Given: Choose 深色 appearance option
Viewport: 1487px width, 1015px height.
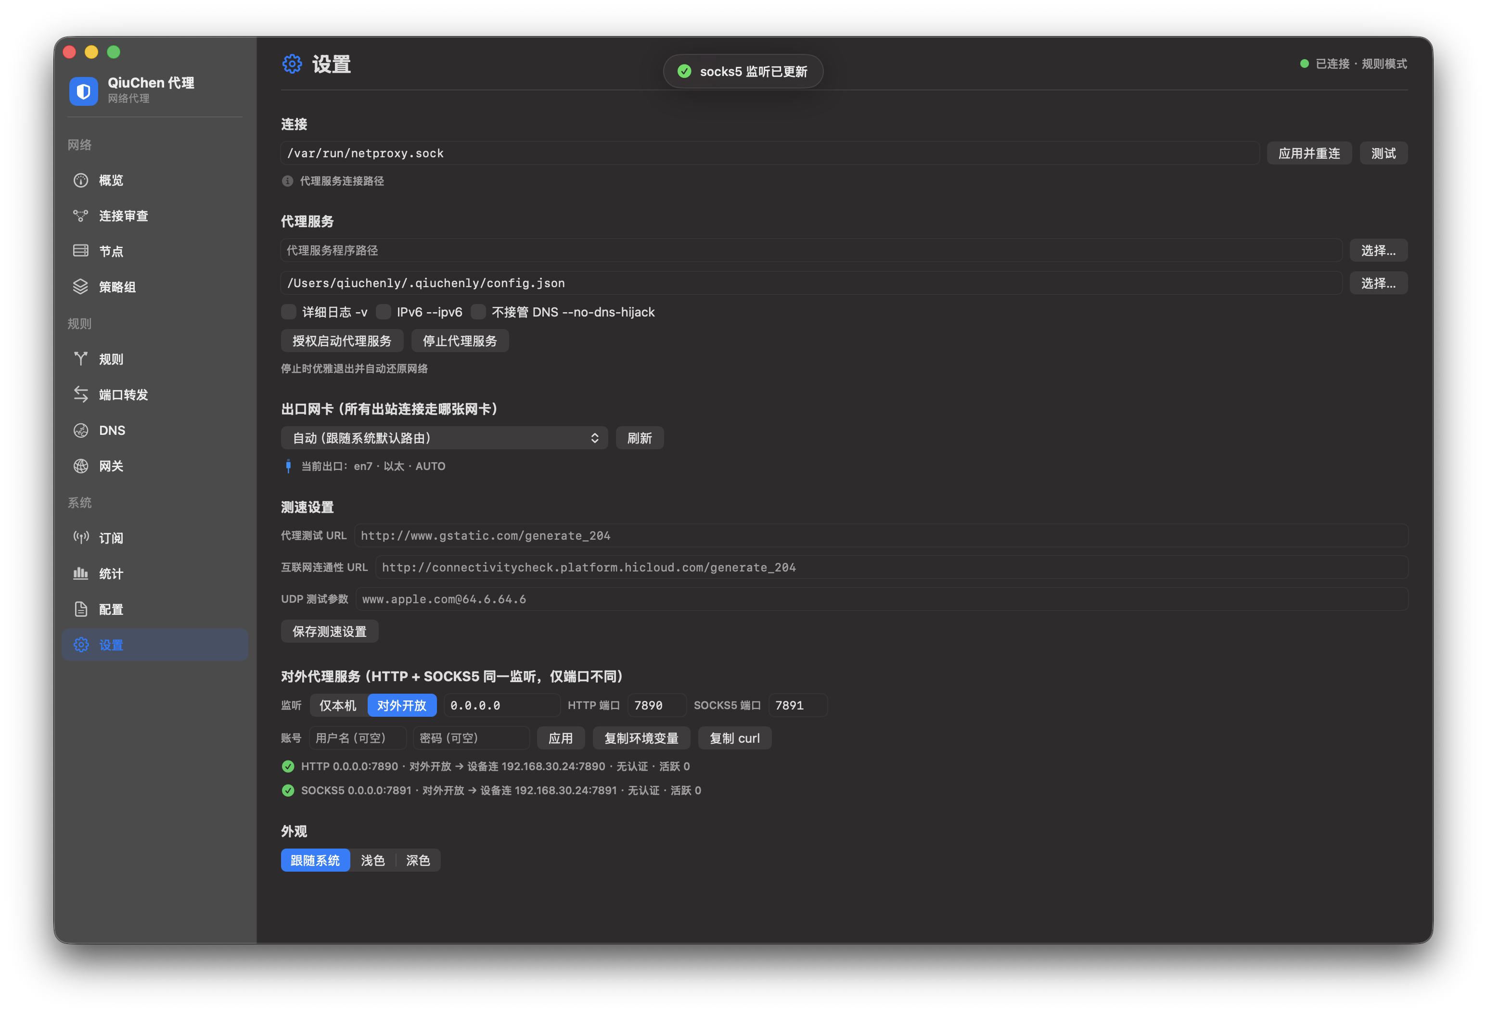Looking at the screenshot, I should coord(418,861).
